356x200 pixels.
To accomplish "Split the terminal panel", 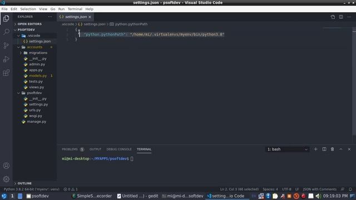I will [x=324, y=149].
